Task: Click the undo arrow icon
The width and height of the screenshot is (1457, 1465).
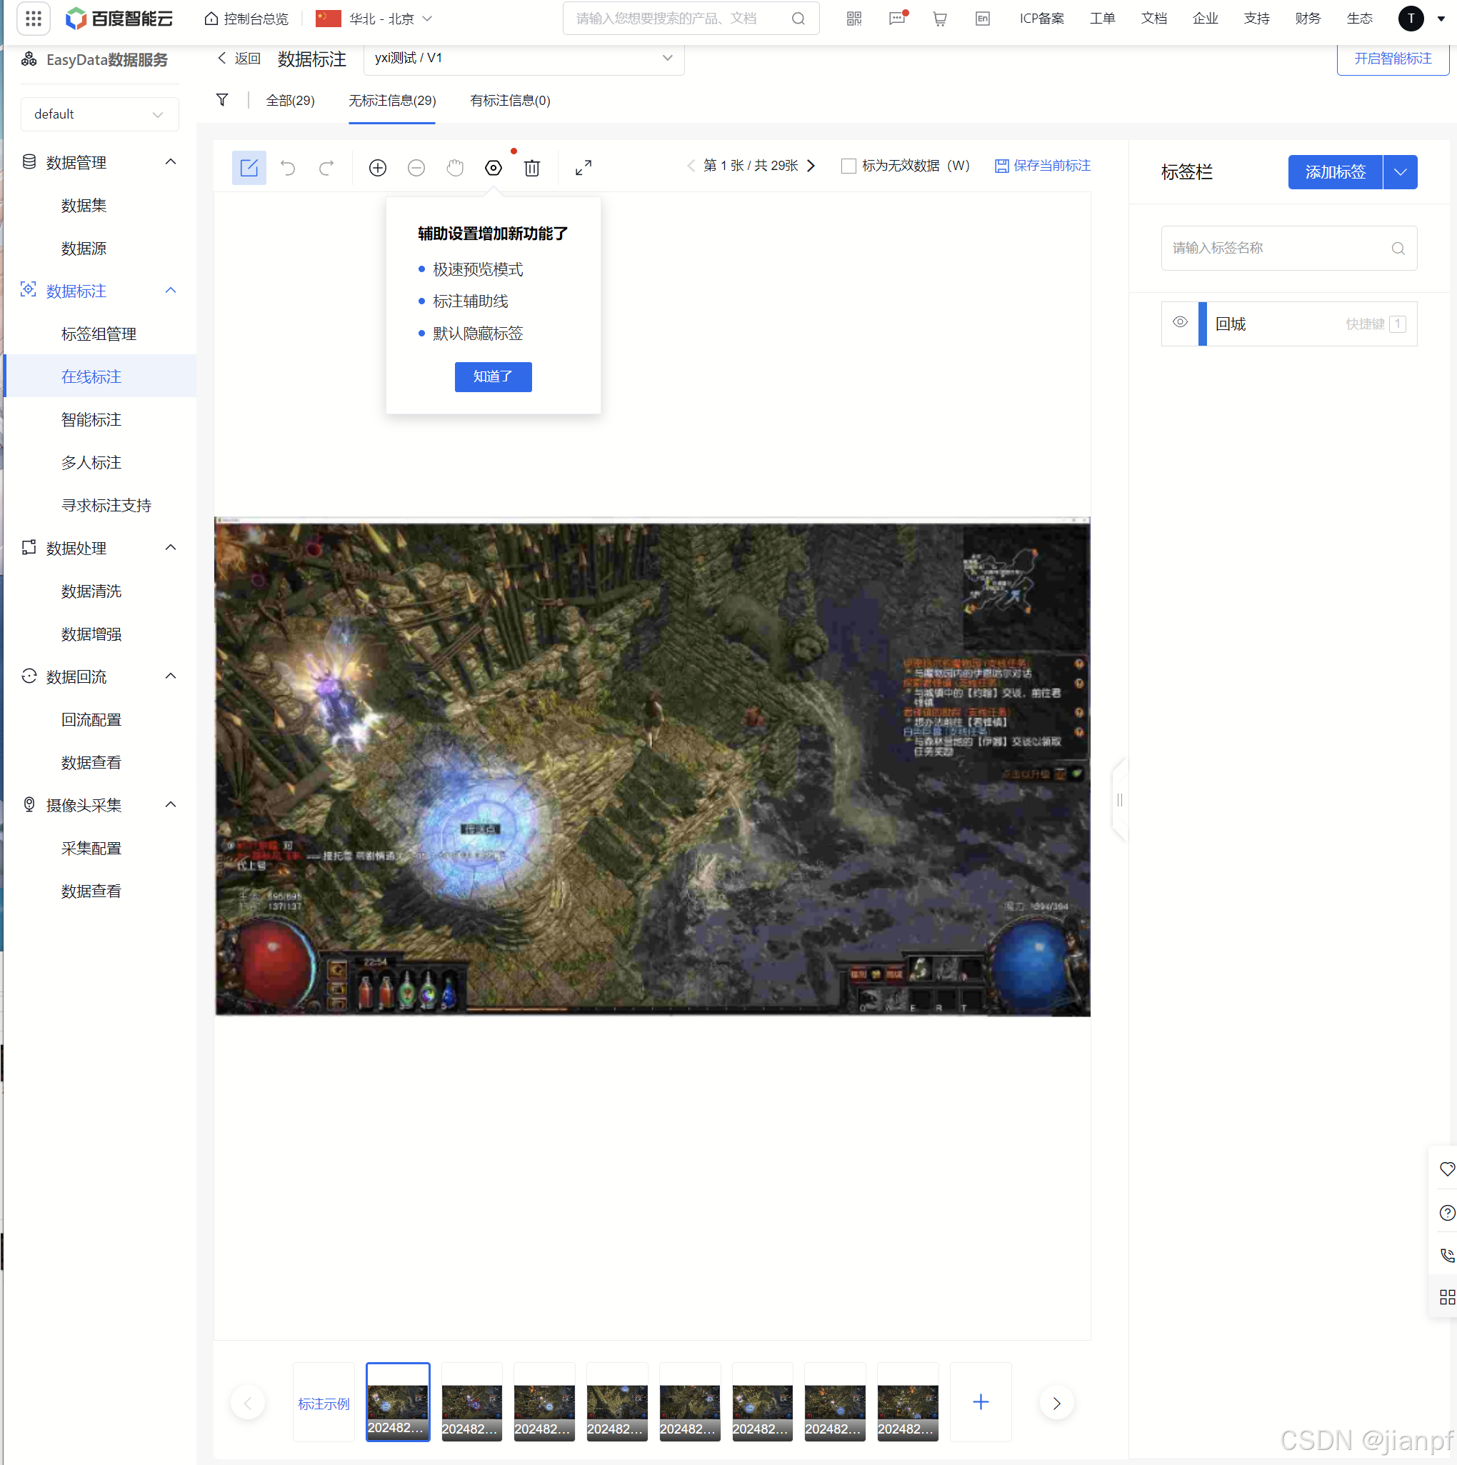Action: coord(287,168)
